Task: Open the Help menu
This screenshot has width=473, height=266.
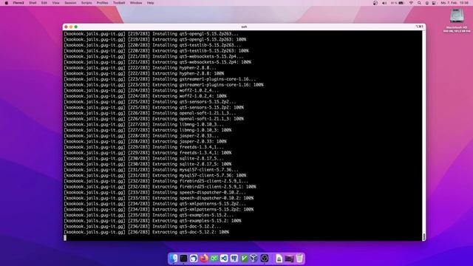Action: pyautogui.click(x=150, y=3)
